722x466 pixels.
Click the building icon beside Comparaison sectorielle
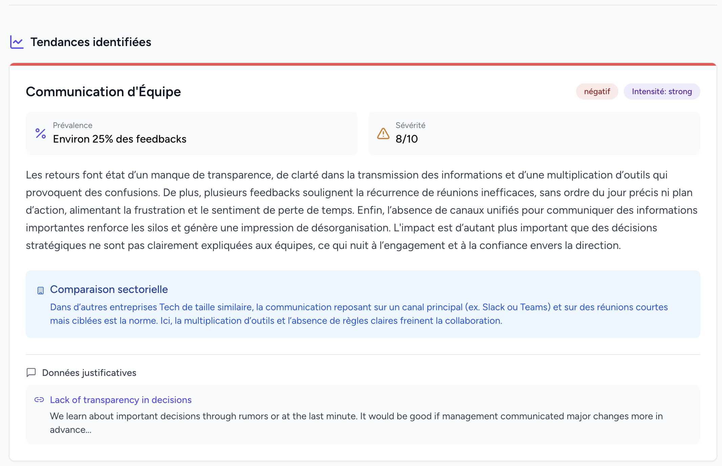click(41, 290)
